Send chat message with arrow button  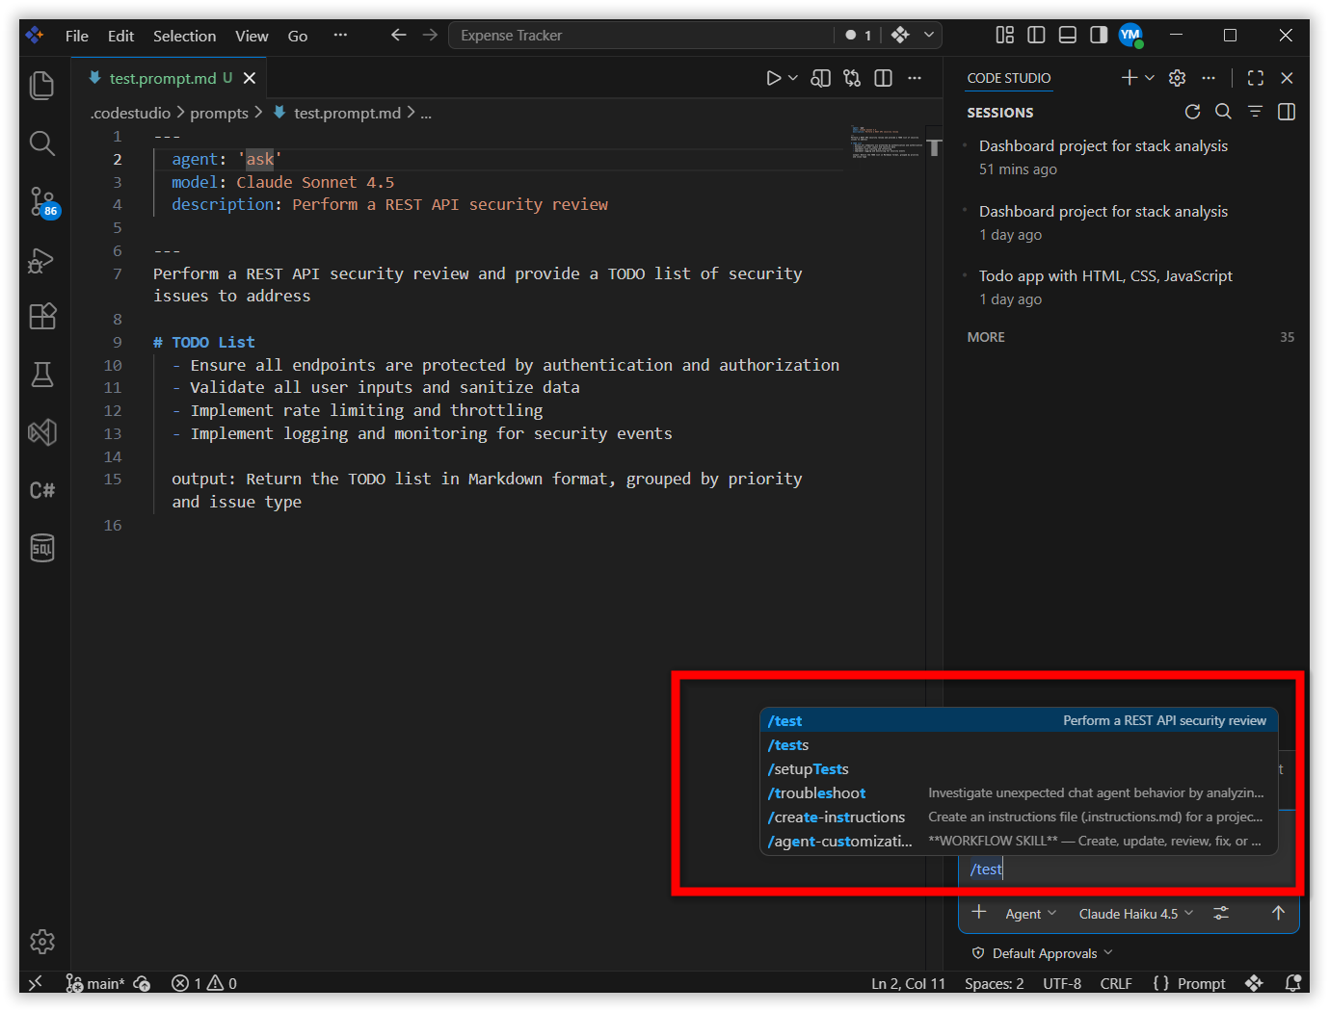(x=1278, y=913)
